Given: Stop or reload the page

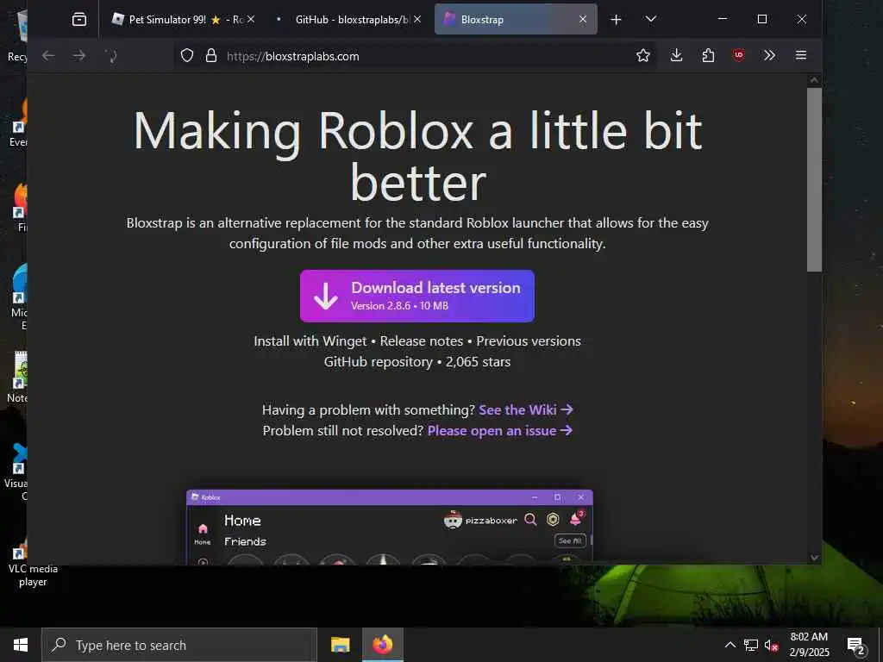Looking at the screenshot, I should tap(111, 55).
